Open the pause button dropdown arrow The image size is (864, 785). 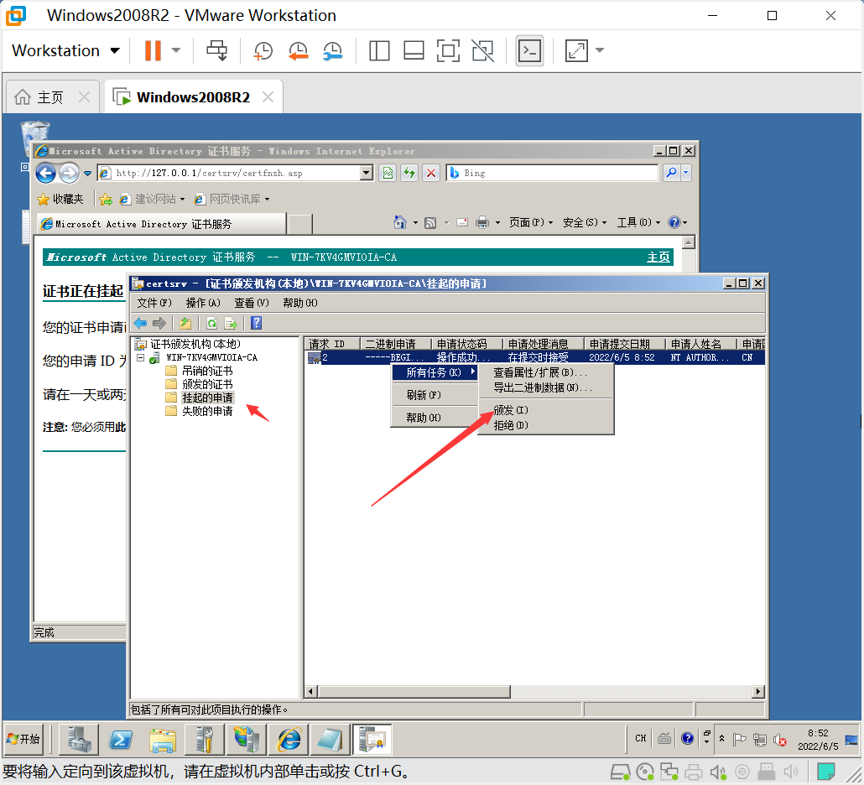(x=176, y=50)
